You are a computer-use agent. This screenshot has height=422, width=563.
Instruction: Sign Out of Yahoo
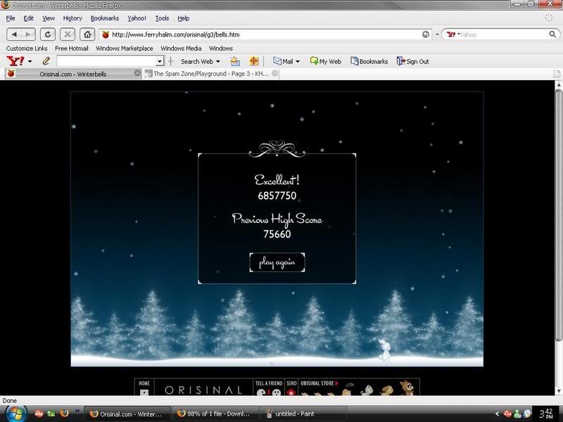[413, 61]
